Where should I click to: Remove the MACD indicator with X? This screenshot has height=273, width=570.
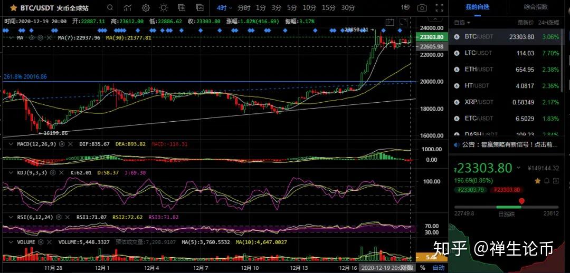click(71, 144)
